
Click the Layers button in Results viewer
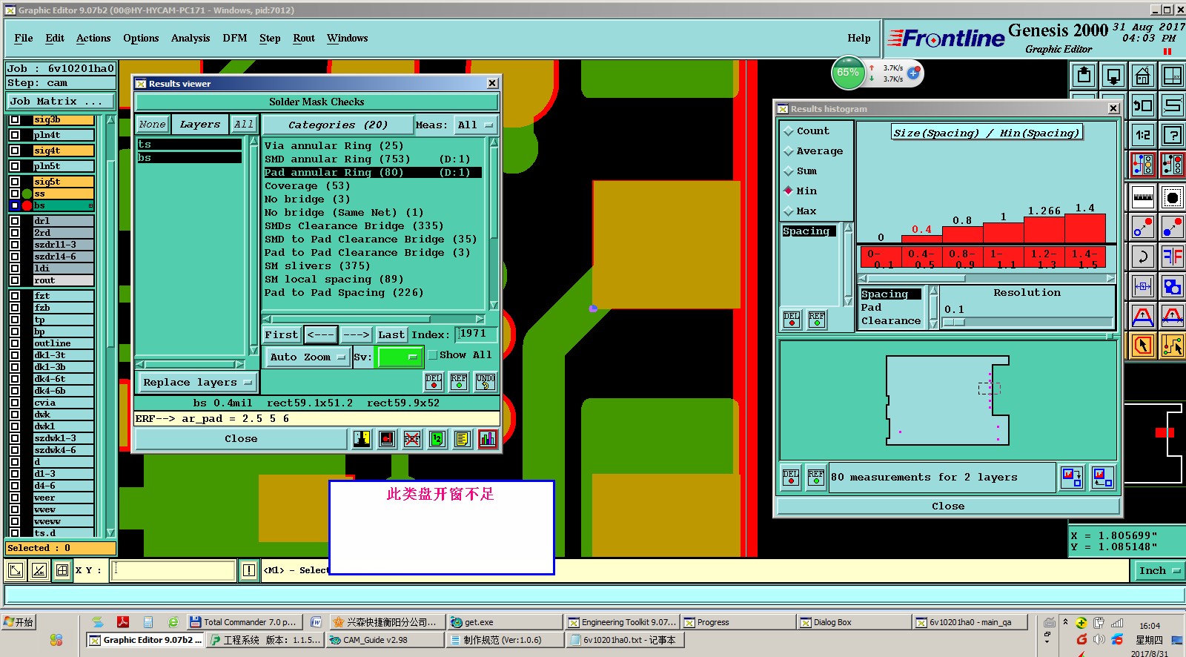coord(200,125)
